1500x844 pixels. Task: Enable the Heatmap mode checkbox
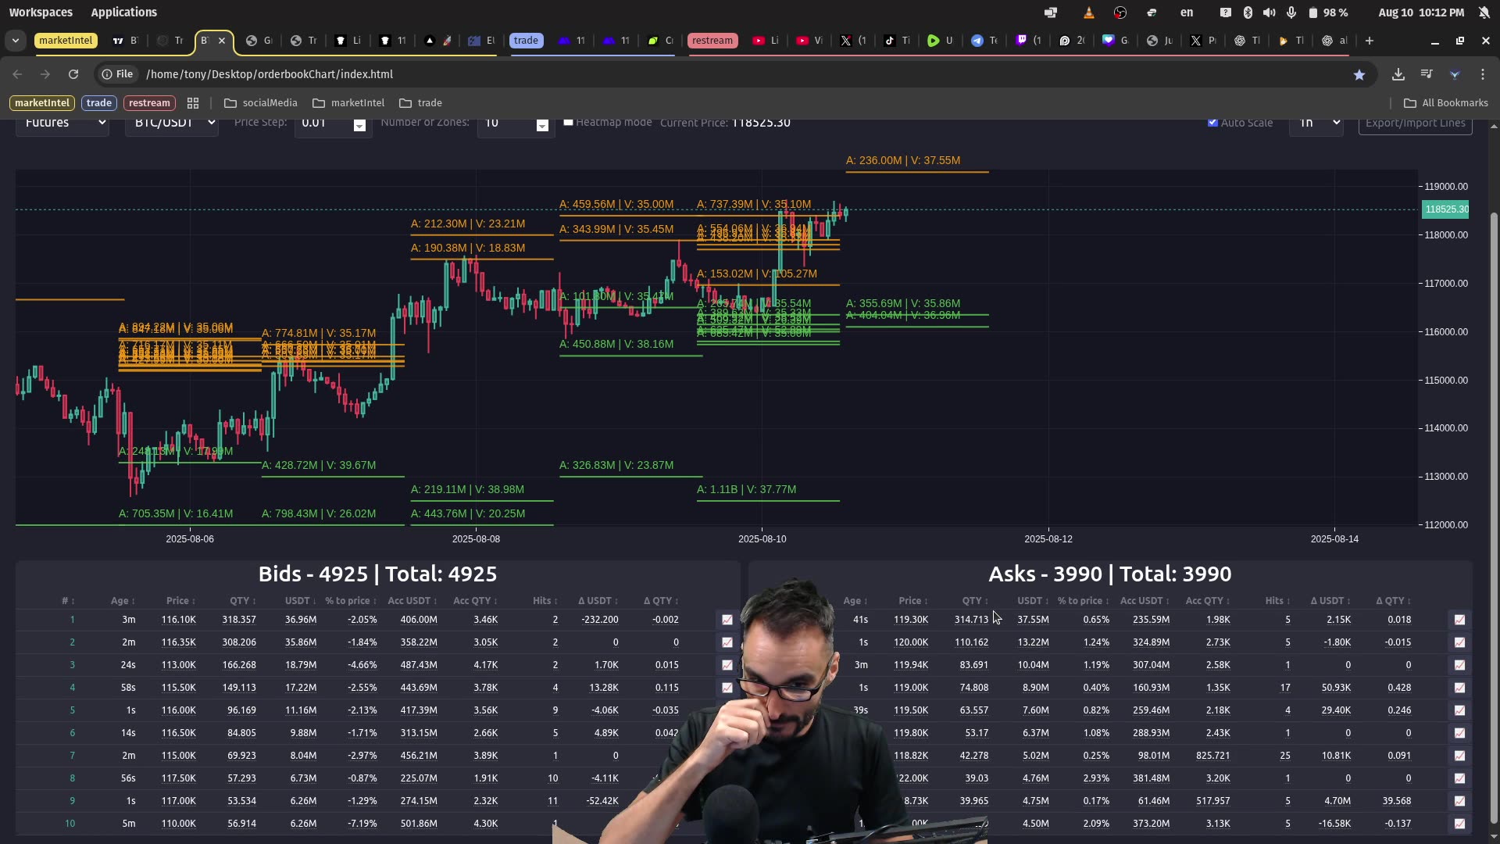(568, 122)
